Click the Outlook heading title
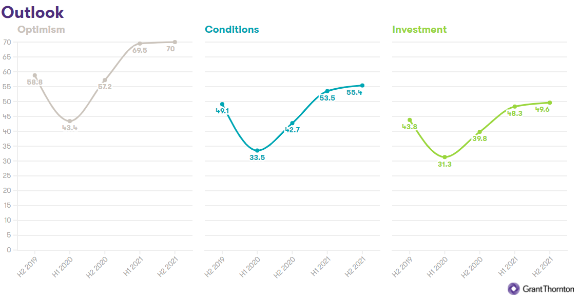579x299 pixels. 32,12
